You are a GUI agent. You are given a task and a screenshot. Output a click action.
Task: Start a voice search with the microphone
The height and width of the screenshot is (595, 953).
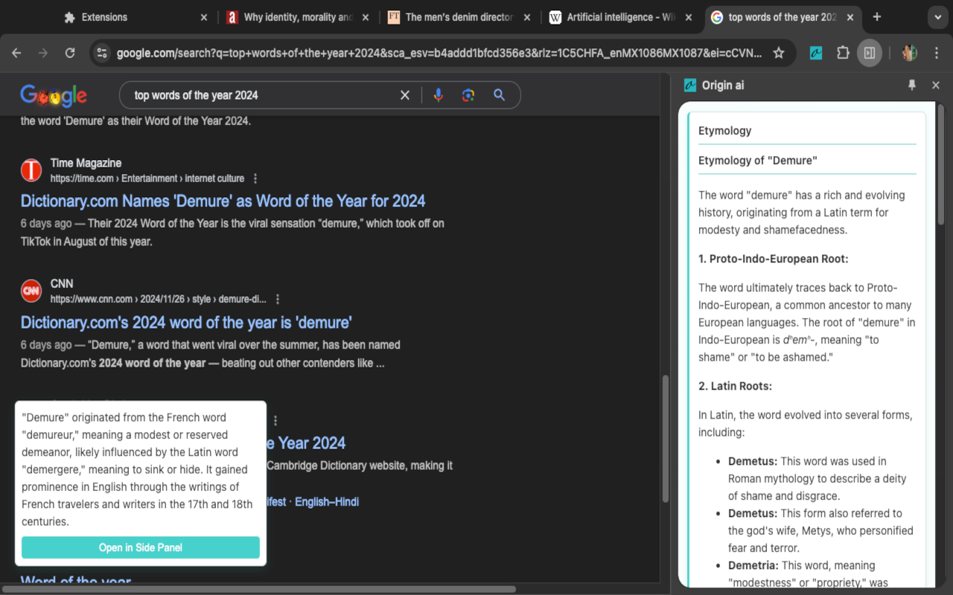pyautogui.click(x=439, y=95)
